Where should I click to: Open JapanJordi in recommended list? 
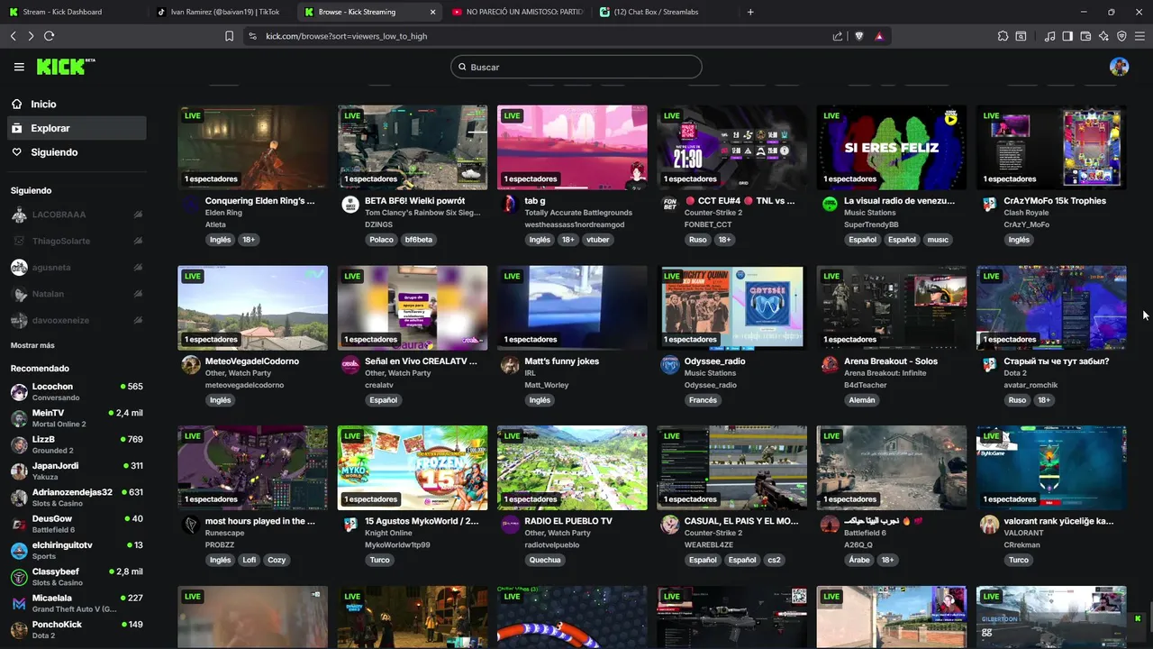coord(76,471)
